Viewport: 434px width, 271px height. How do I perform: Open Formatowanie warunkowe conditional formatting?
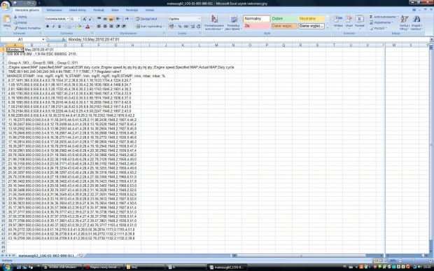point(214,22)
